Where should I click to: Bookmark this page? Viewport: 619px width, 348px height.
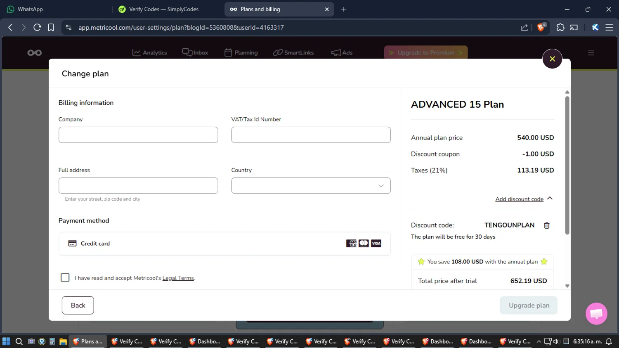point(51,27)
